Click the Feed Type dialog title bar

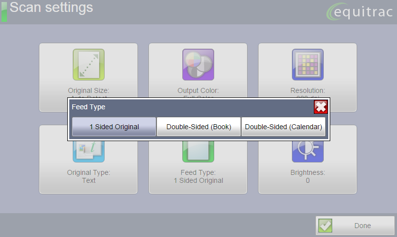coord(189,107)
